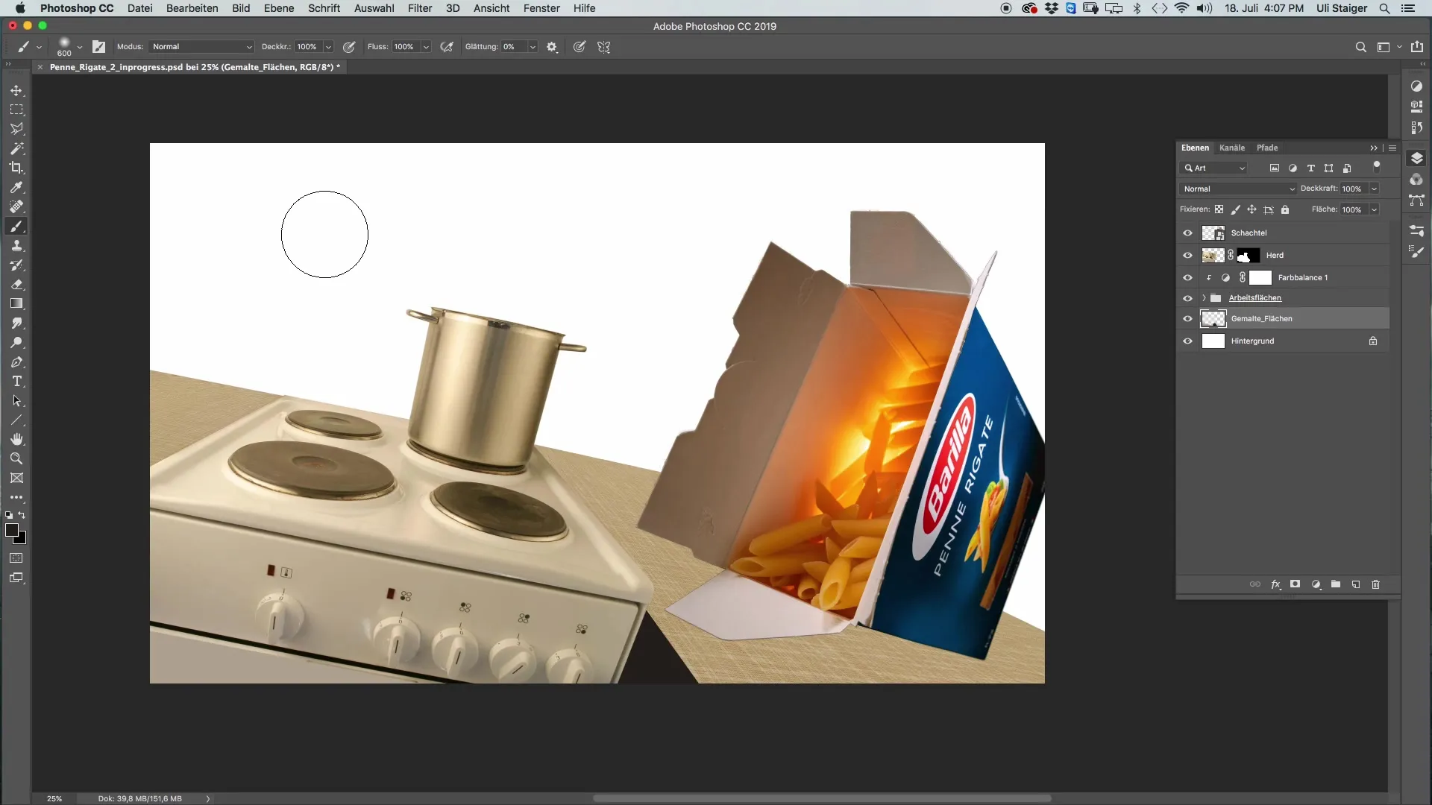
Task: Open the brush Modus dropdown
Action: click(x=201, y=46)
